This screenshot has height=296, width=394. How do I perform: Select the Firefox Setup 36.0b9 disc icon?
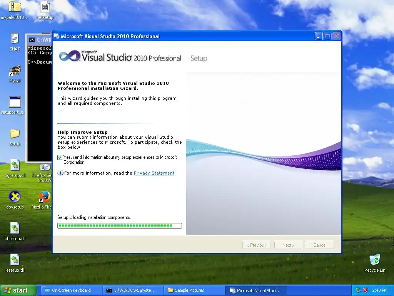click(x=45, y=167)
